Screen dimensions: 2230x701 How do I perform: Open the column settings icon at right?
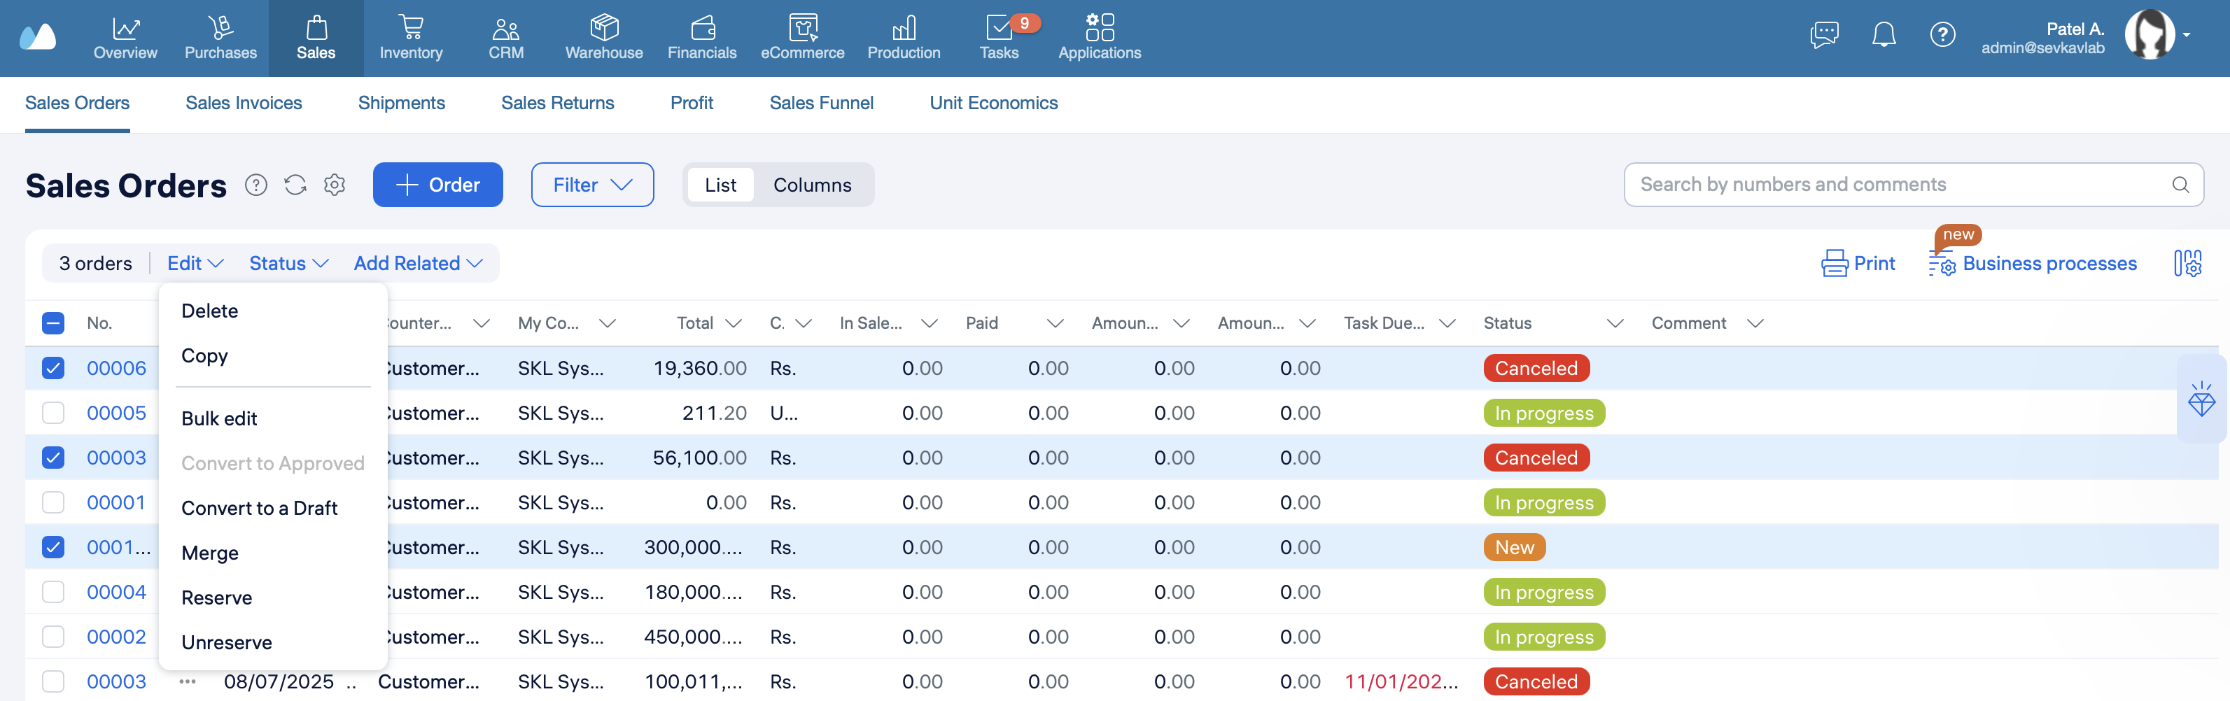2187,263
